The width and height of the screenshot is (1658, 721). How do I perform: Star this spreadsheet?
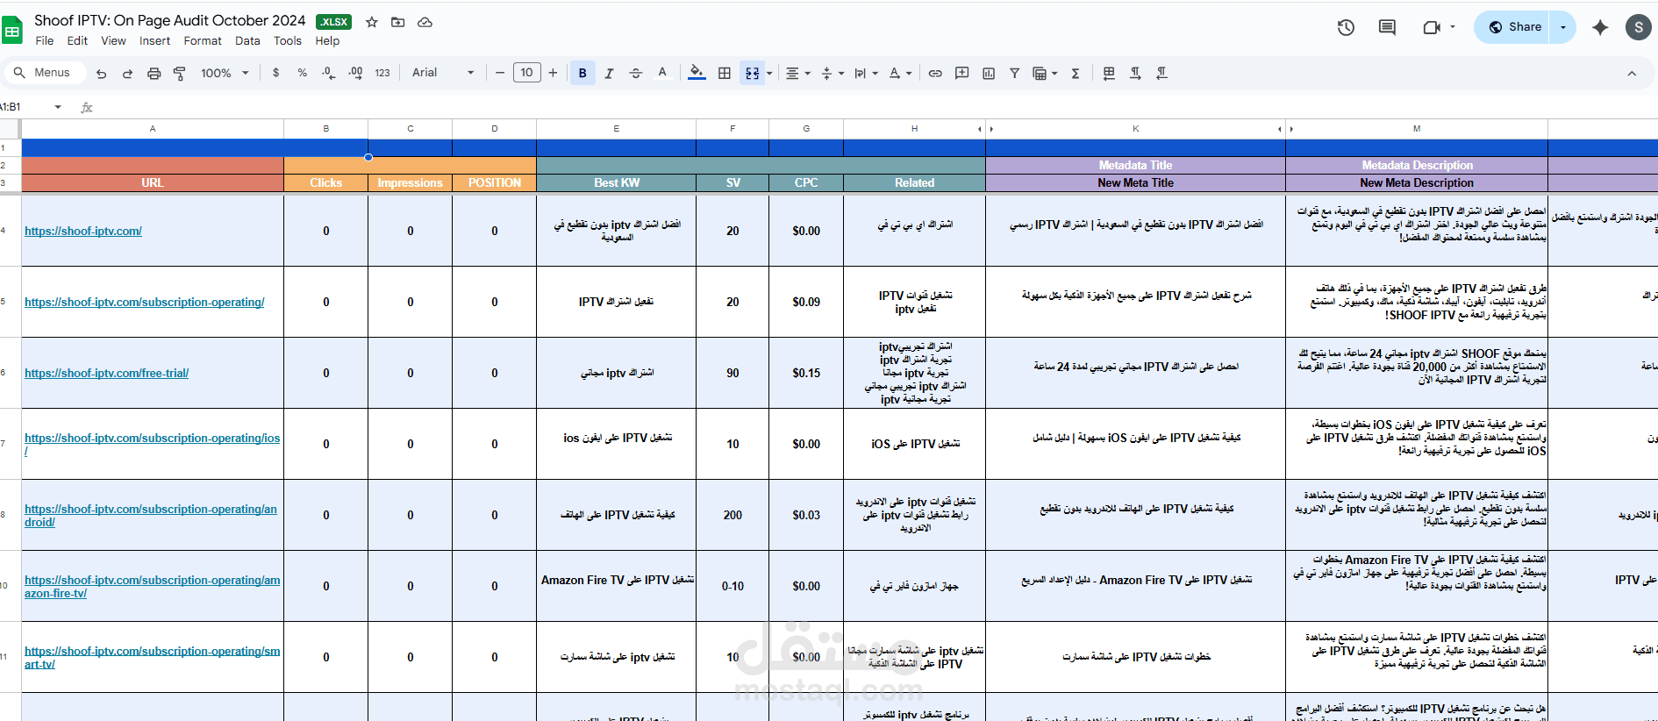[372, 22]
